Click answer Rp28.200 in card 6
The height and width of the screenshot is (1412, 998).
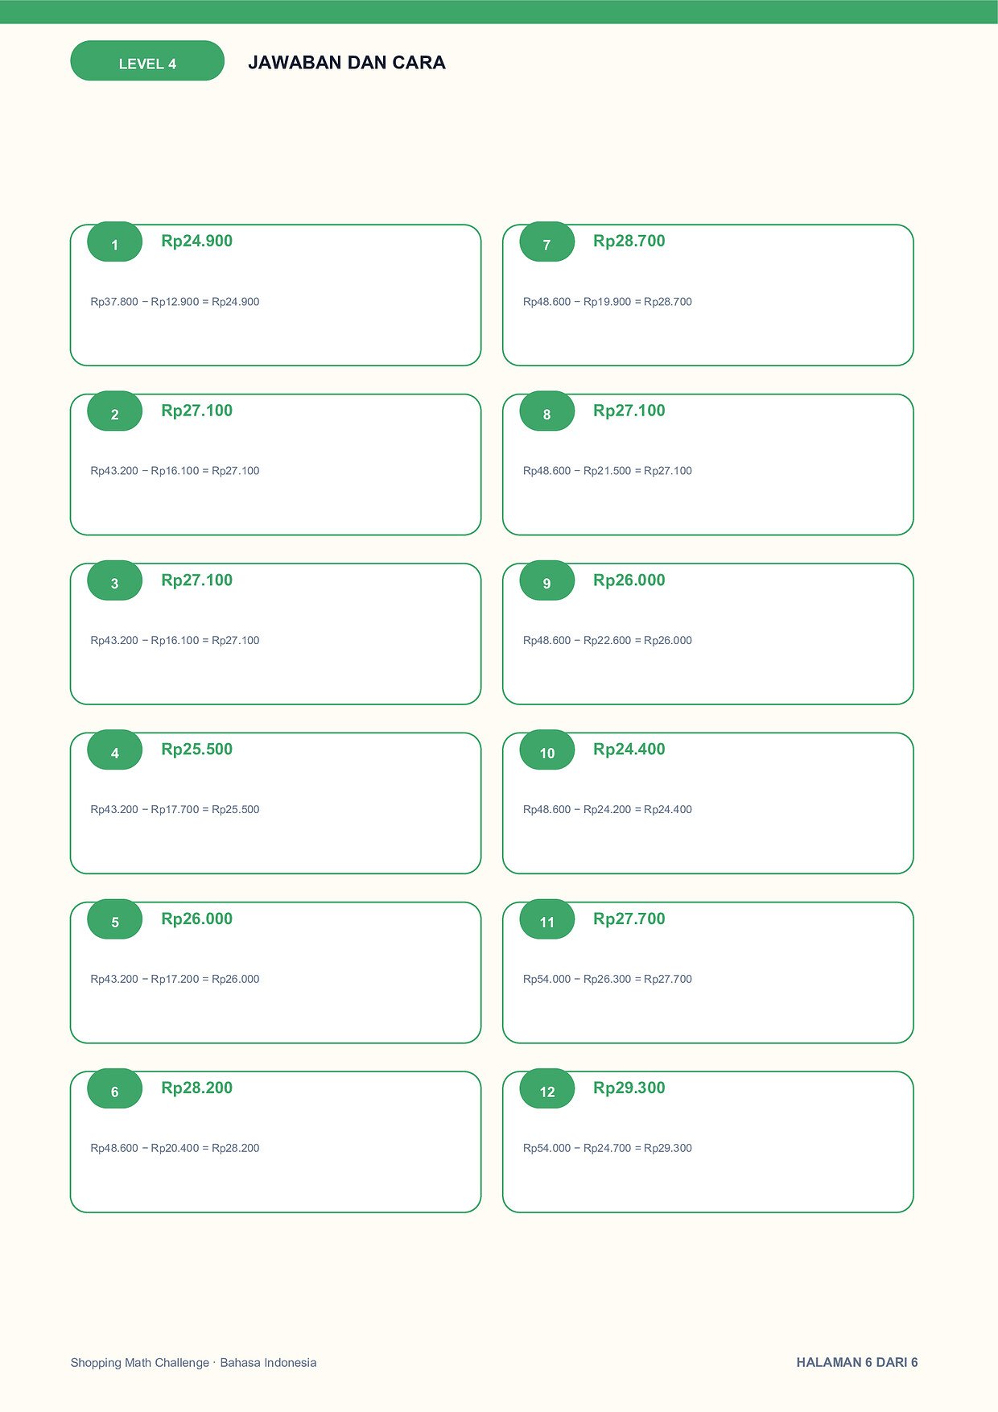(x=197, y=1088)
